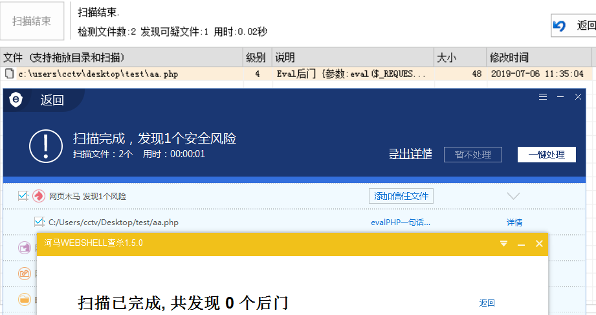Screen dimensions: 596x315
Task: Click the 扫描结束 button in scanner window
Action: tap(32, 21)
